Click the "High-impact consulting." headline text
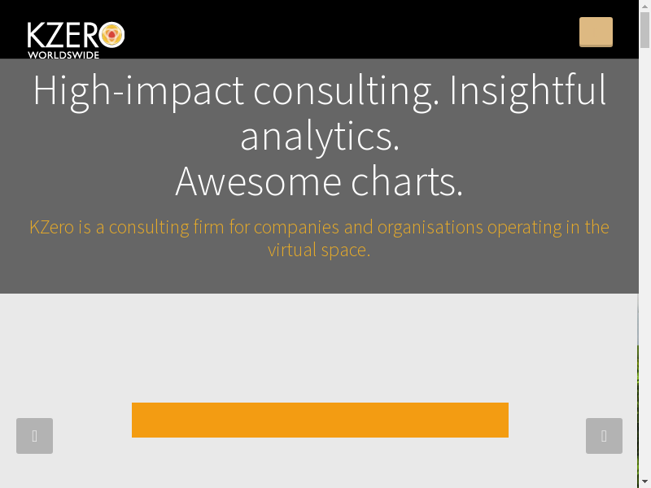This screenshot has height=488, width=651. tap(236, 90)
